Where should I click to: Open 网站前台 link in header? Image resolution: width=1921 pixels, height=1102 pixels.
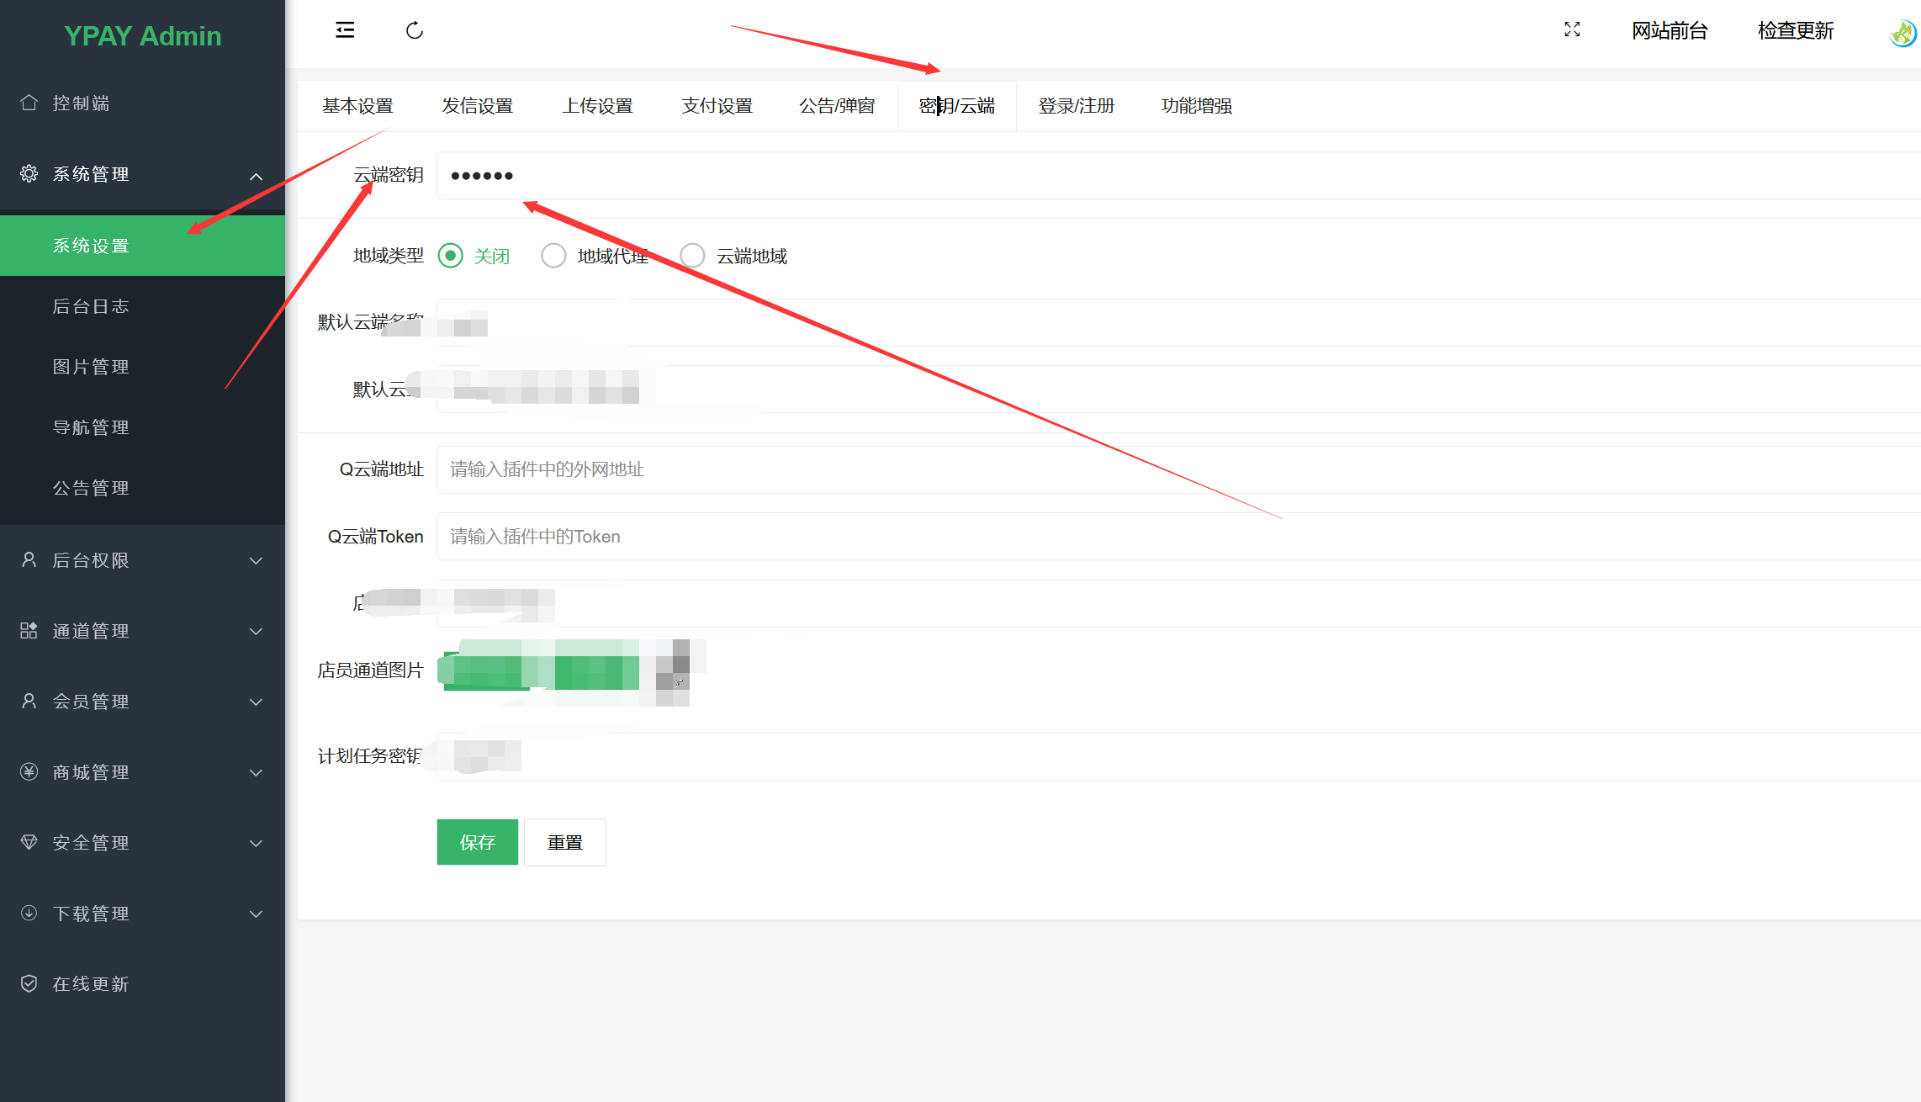[x=1669, y=31]
